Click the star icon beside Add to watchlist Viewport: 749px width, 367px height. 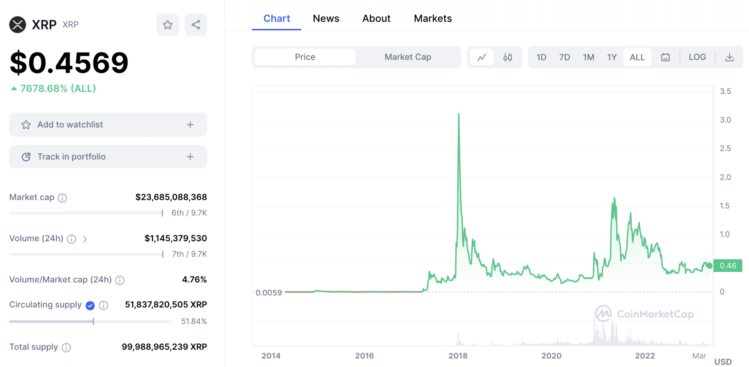26,125
